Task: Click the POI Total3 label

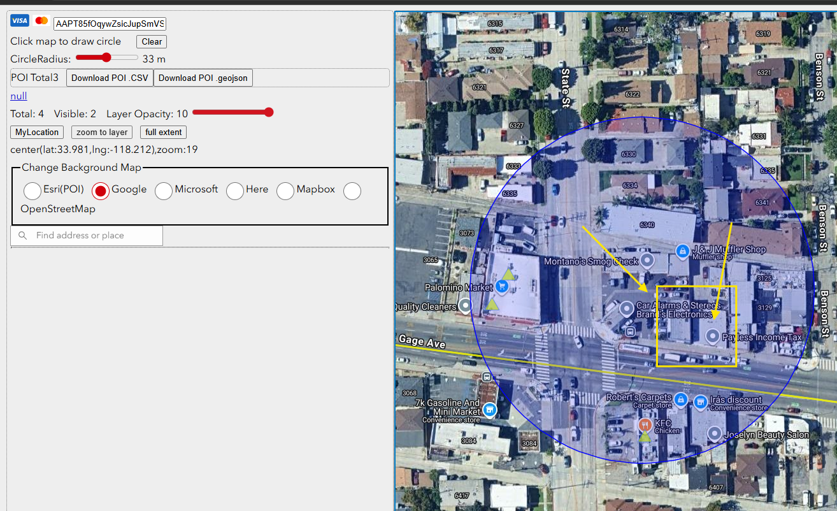Action: pos(34,78)
